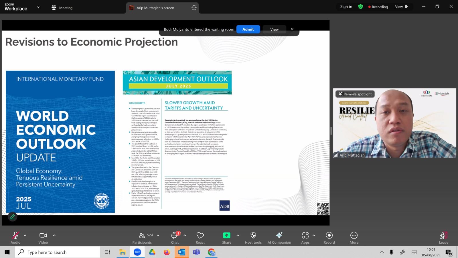Toggle the Video camera on

click(x=43, y=238)
